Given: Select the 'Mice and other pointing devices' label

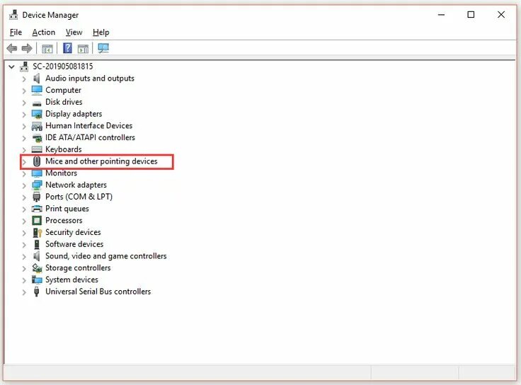Looking at the screenshot, I should pos(101,161).
